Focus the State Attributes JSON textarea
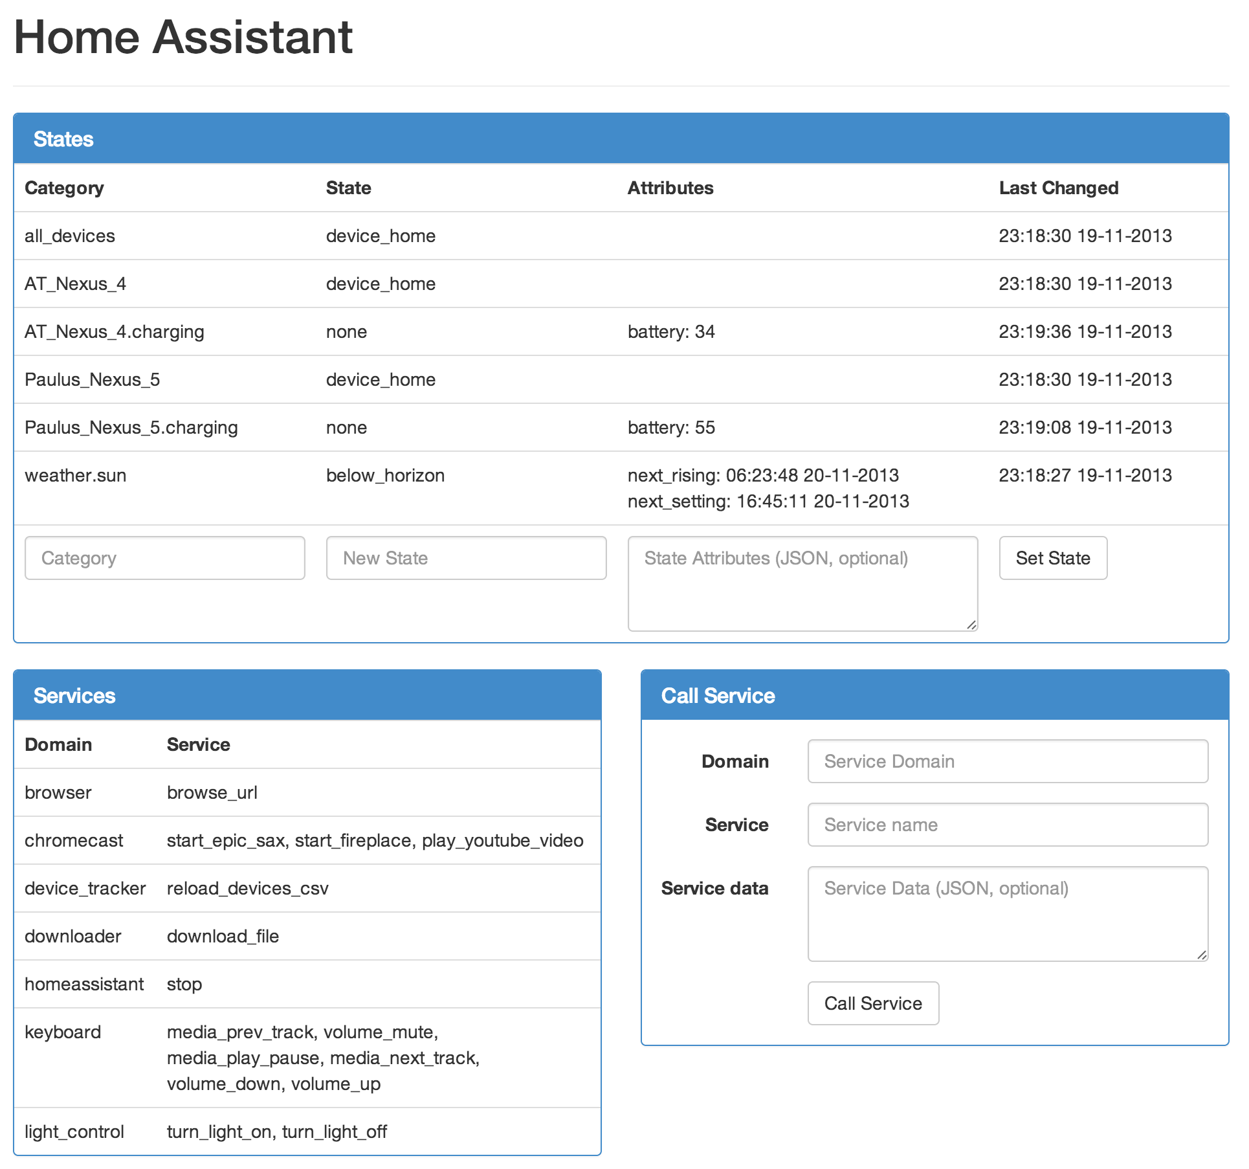 click(802, 583)
